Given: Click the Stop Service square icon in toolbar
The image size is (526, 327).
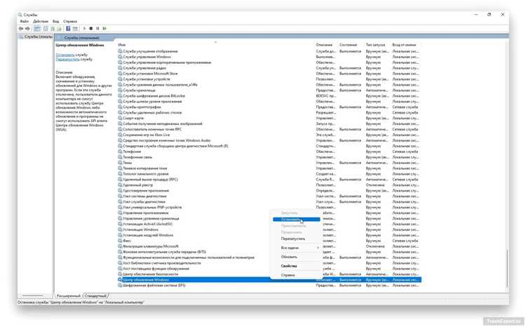Looking at the screenshot, I should pyautogui.click(x=91, y=29).
